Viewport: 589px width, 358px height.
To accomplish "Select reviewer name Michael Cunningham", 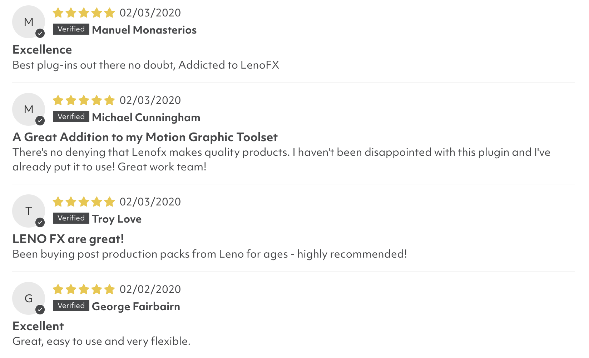I will (146, 118).
